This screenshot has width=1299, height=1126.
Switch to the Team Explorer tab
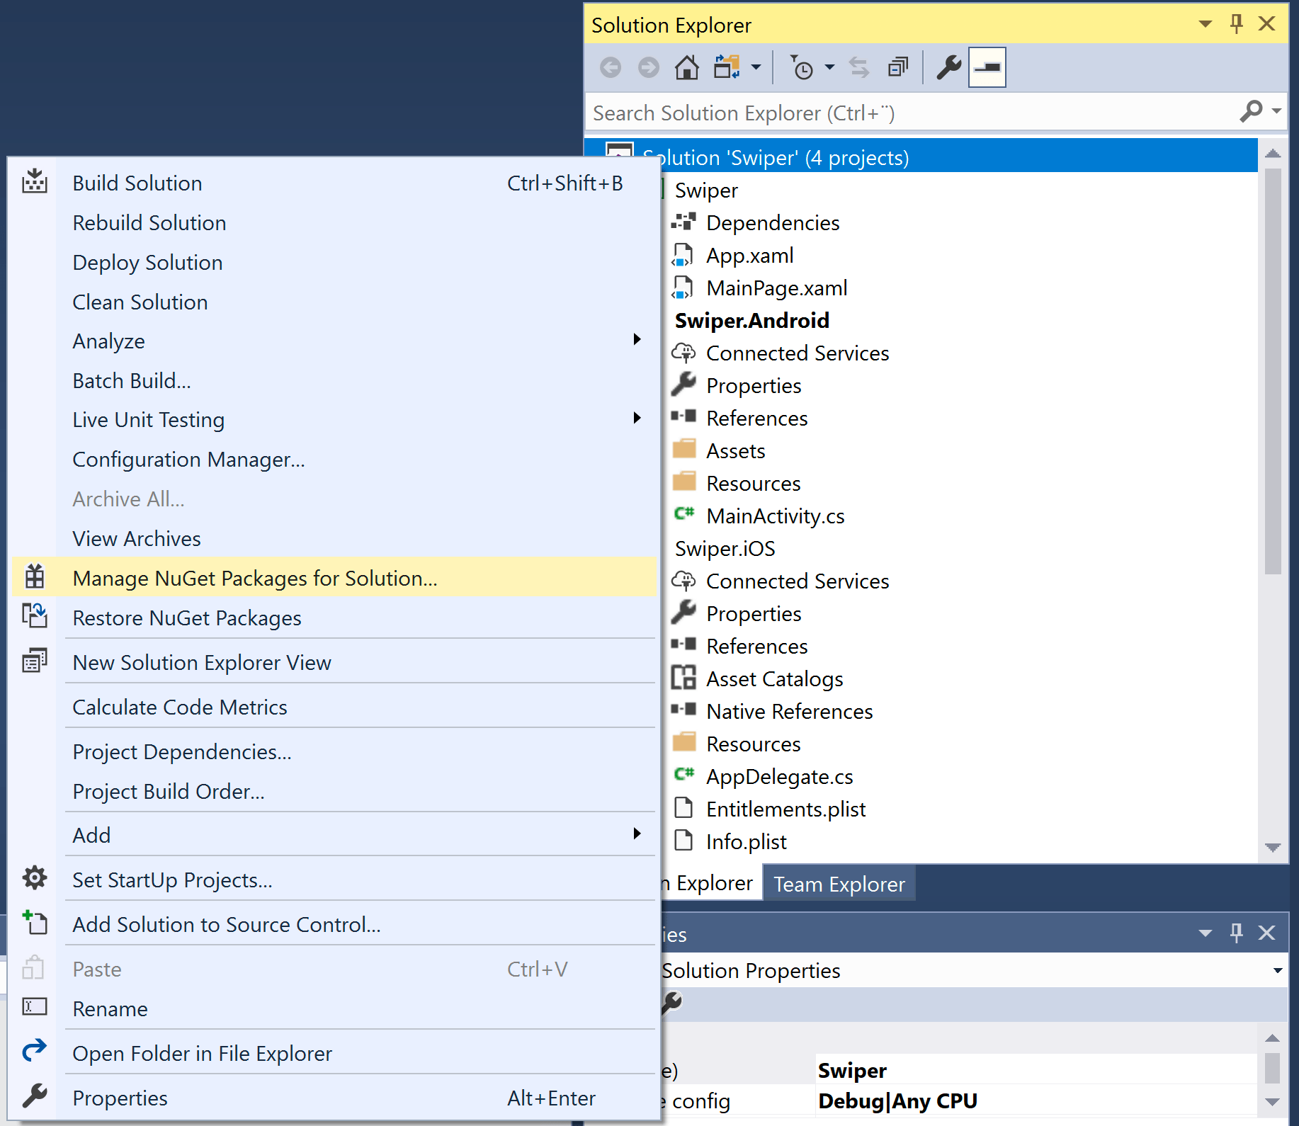839,883
